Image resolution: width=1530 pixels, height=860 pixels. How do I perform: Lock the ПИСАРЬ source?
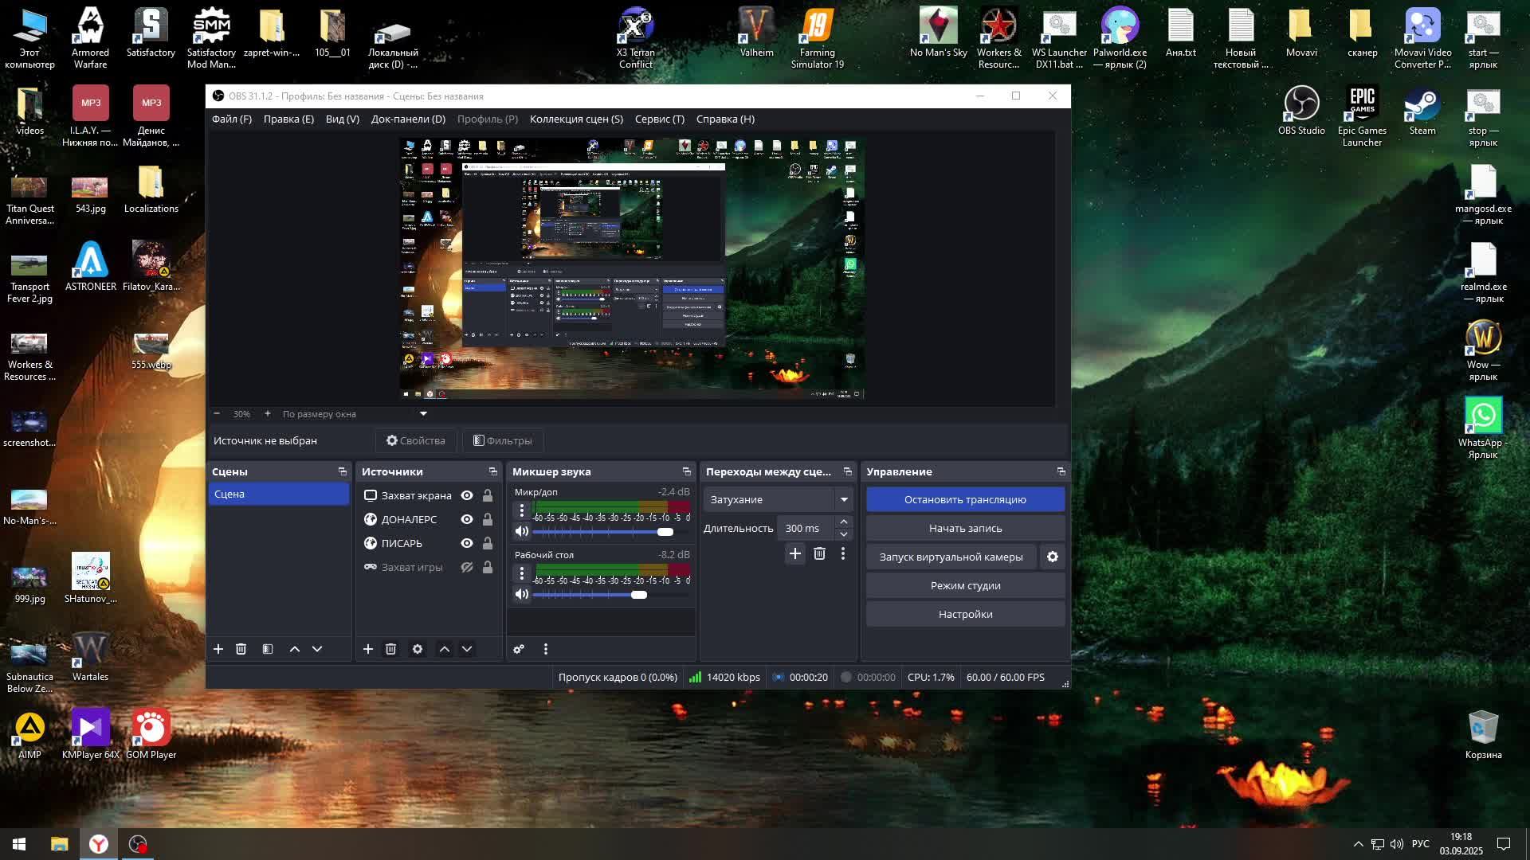pos(488,543)
